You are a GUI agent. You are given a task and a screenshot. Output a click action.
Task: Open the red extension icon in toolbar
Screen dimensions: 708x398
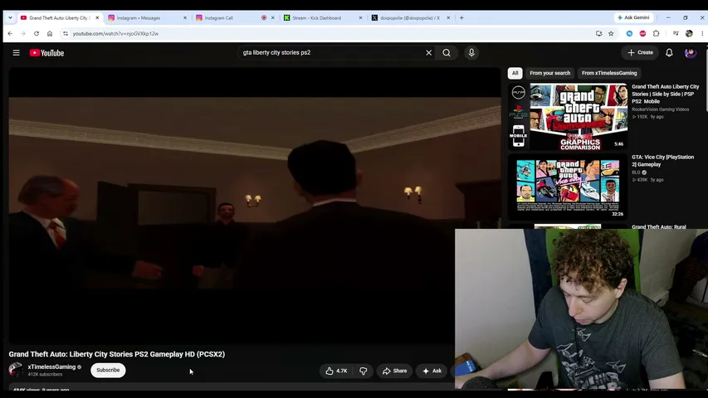[x=642, y=33]
